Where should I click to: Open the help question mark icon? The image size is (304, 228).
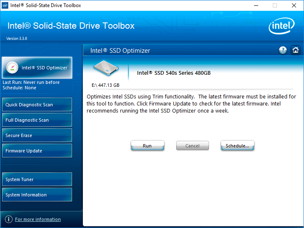283,50
